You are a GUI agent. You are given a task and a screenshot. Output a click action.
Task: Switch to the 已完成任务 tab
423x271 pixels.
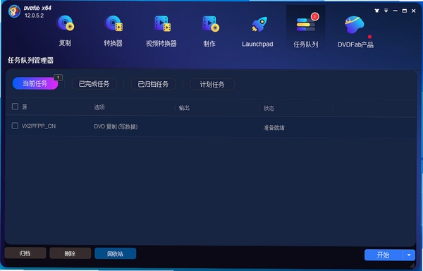[94, 84]
